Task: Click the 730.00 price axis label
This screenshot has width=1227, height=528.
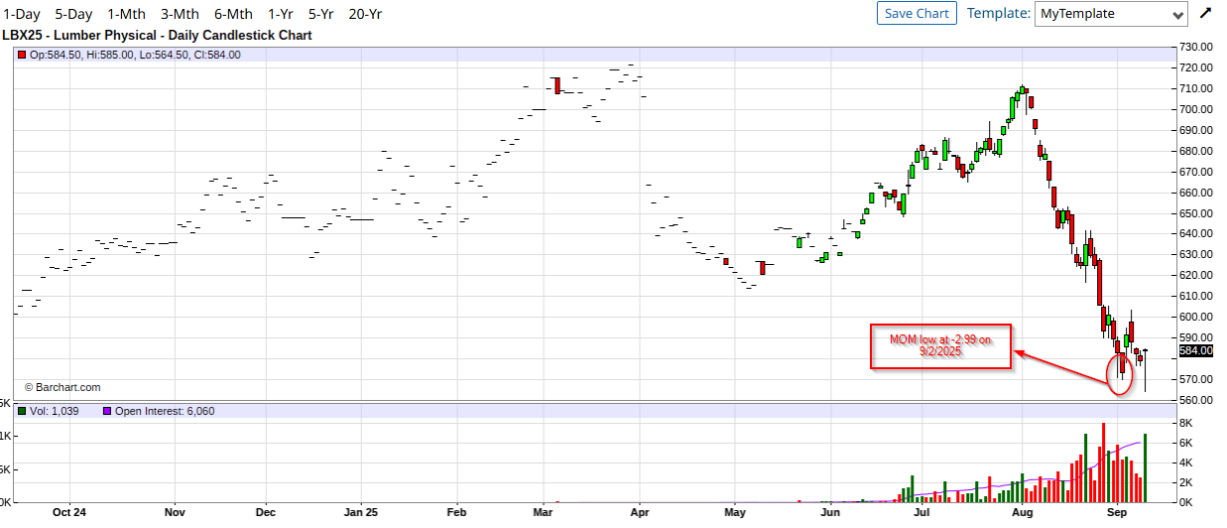Action: pos(1195,48)
